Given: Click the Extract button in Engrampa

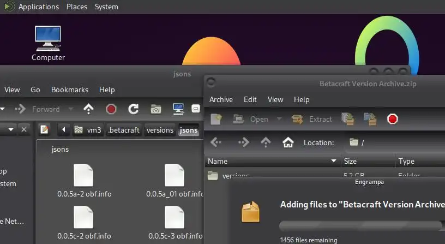Looking at the screenshot, I should click(311, 119).
